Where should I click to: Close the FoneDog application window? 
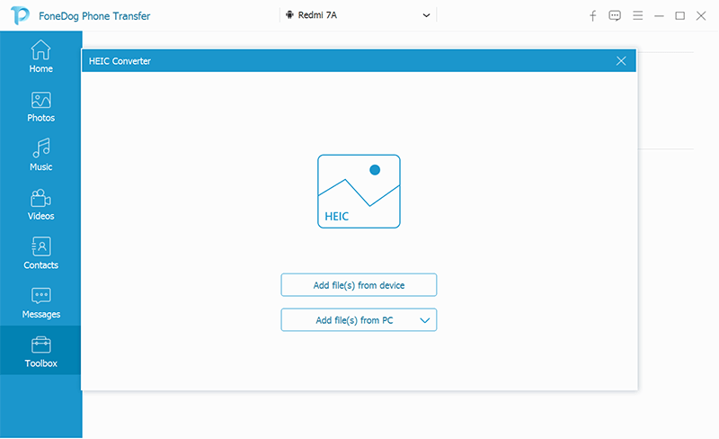click(701, 16)
